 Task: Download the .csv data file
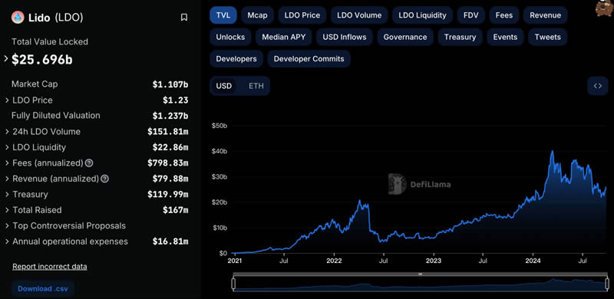43,289
